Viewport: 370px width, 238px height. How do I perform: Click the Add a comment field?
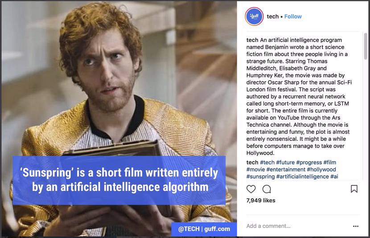pos(297,226)
